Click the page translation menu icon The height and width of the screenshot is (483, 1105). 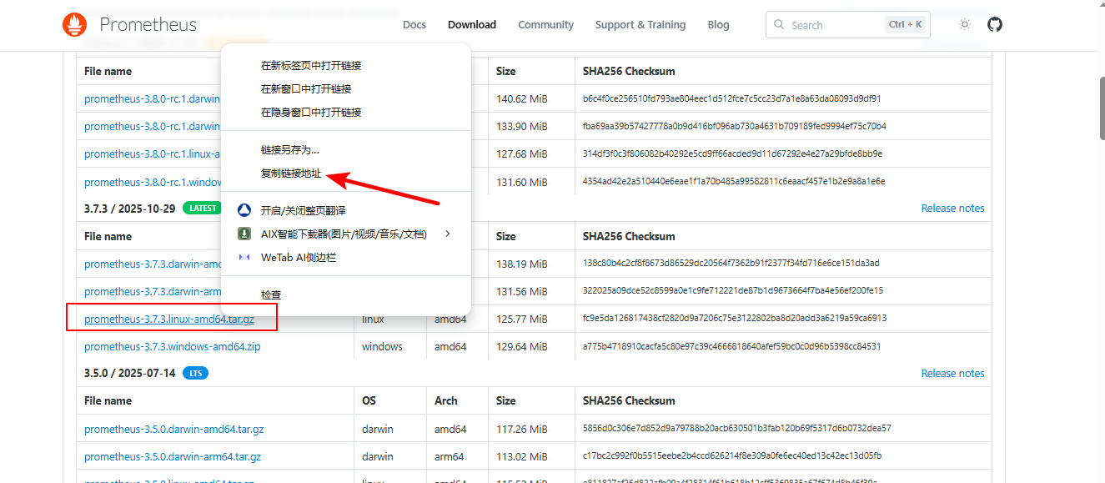244,210
